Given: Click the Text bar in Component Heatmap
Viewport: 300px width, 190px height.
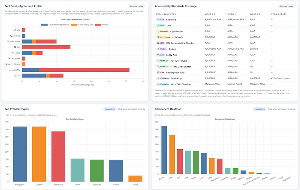Looking at the screenshot, I should [x=180, y=162].
